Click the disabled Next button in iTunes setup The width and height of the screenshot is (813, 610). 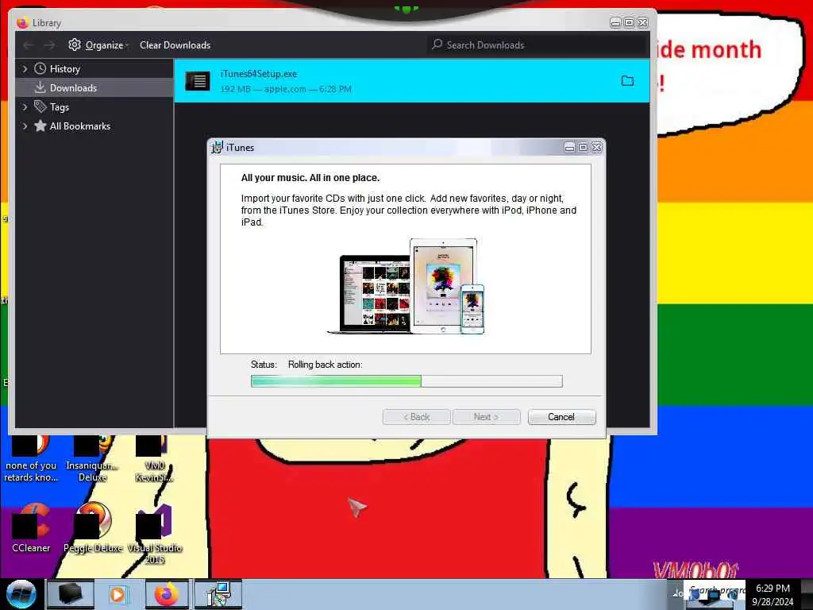click(x=487, y=417)
